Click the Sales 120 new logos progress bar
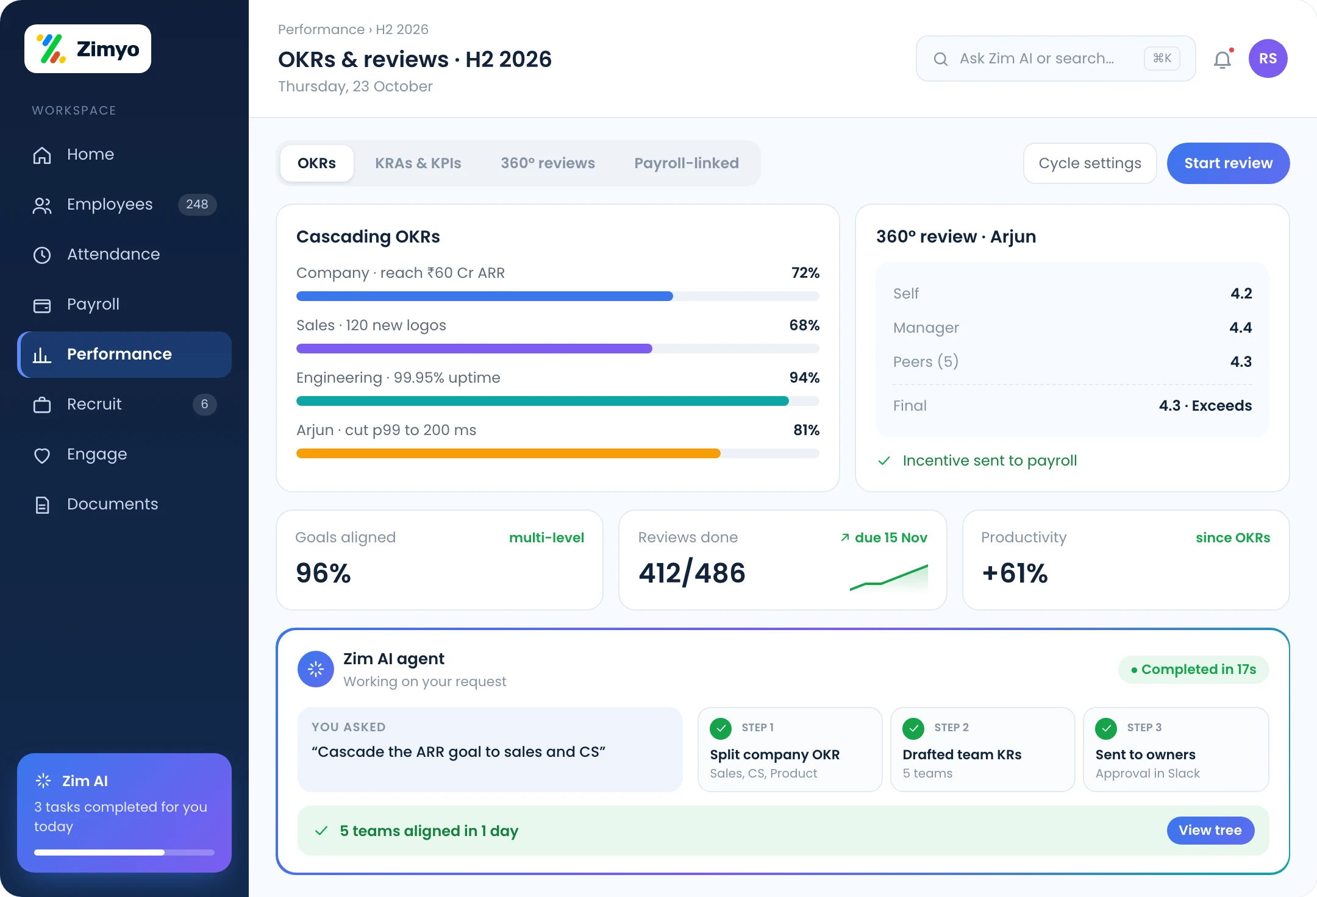The image size is (1317, 897). click(x=558, y=349)
